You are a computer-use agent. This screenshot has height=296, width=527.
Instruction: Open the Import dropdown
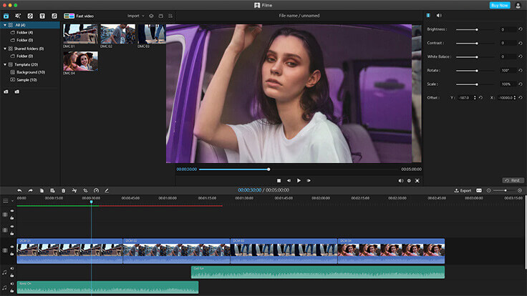tap(135, 15)
